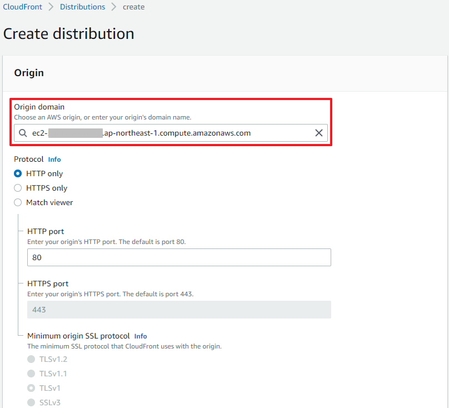The width and height of the screenshot is (449, 408).
Task: Select the TLSv1 radio option
Action: (31, 388)
